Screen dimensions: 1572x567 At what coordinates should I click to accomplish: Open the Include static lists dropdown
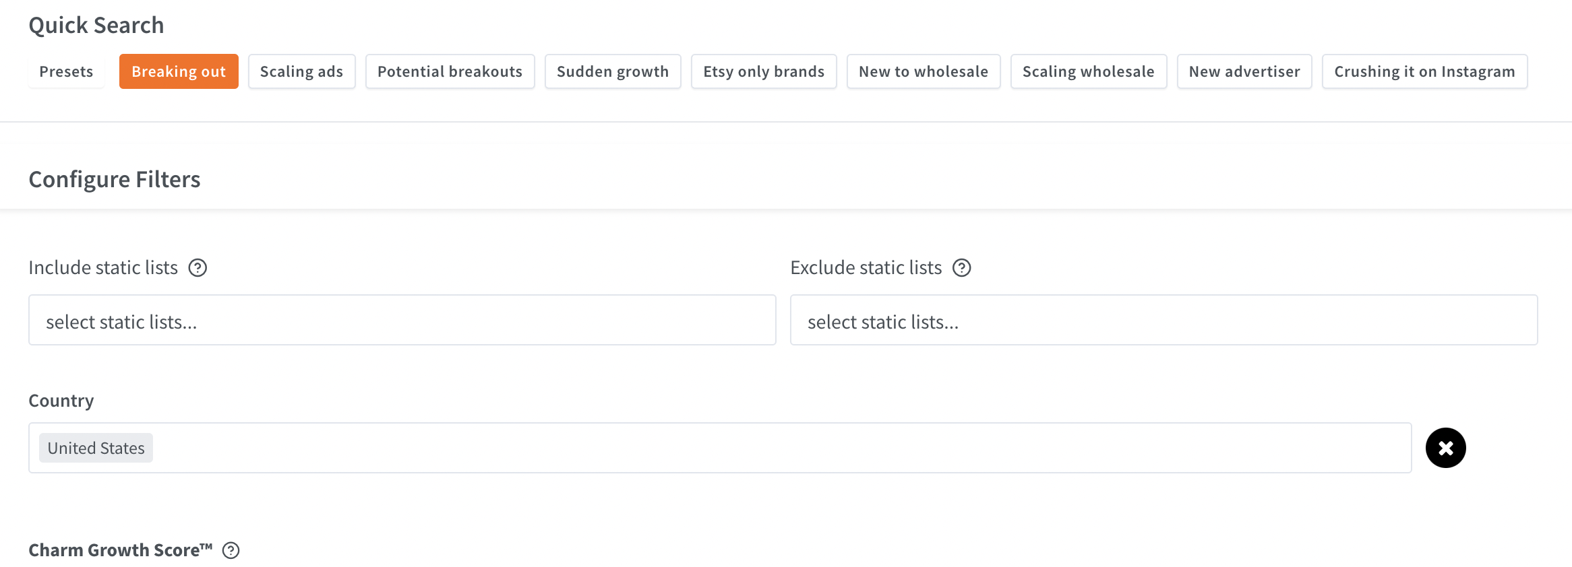click(402, 321)
